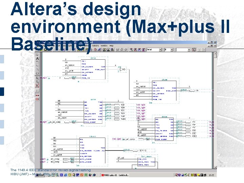This screenshot has width=244, height=183.
Task: Open the Options menu
Action: point(95,46)
